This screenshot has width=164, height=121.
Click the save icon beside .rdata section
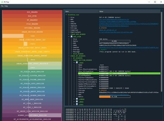pyautogui.click(x=77, y=99)
